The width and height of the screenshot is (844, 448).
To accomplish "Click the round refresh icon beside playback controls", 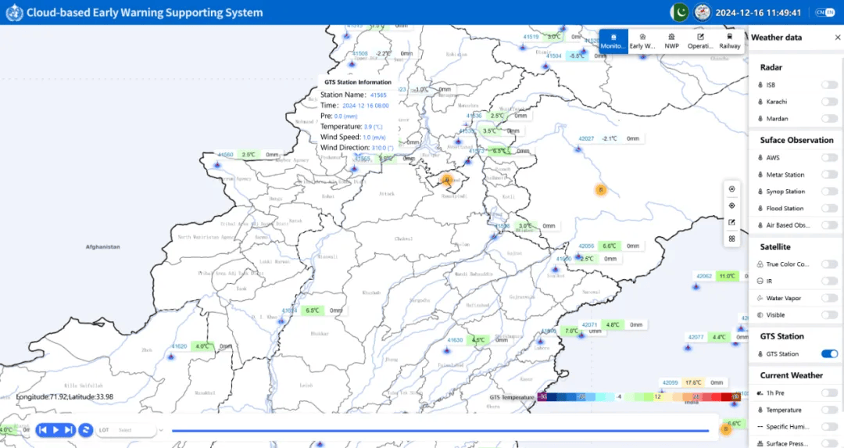I will [x=86, y=430].
